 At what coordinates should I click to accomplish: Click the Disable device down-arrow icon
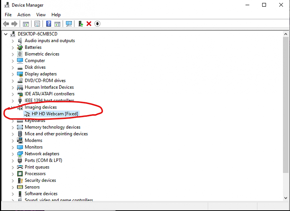pos(97,24)
